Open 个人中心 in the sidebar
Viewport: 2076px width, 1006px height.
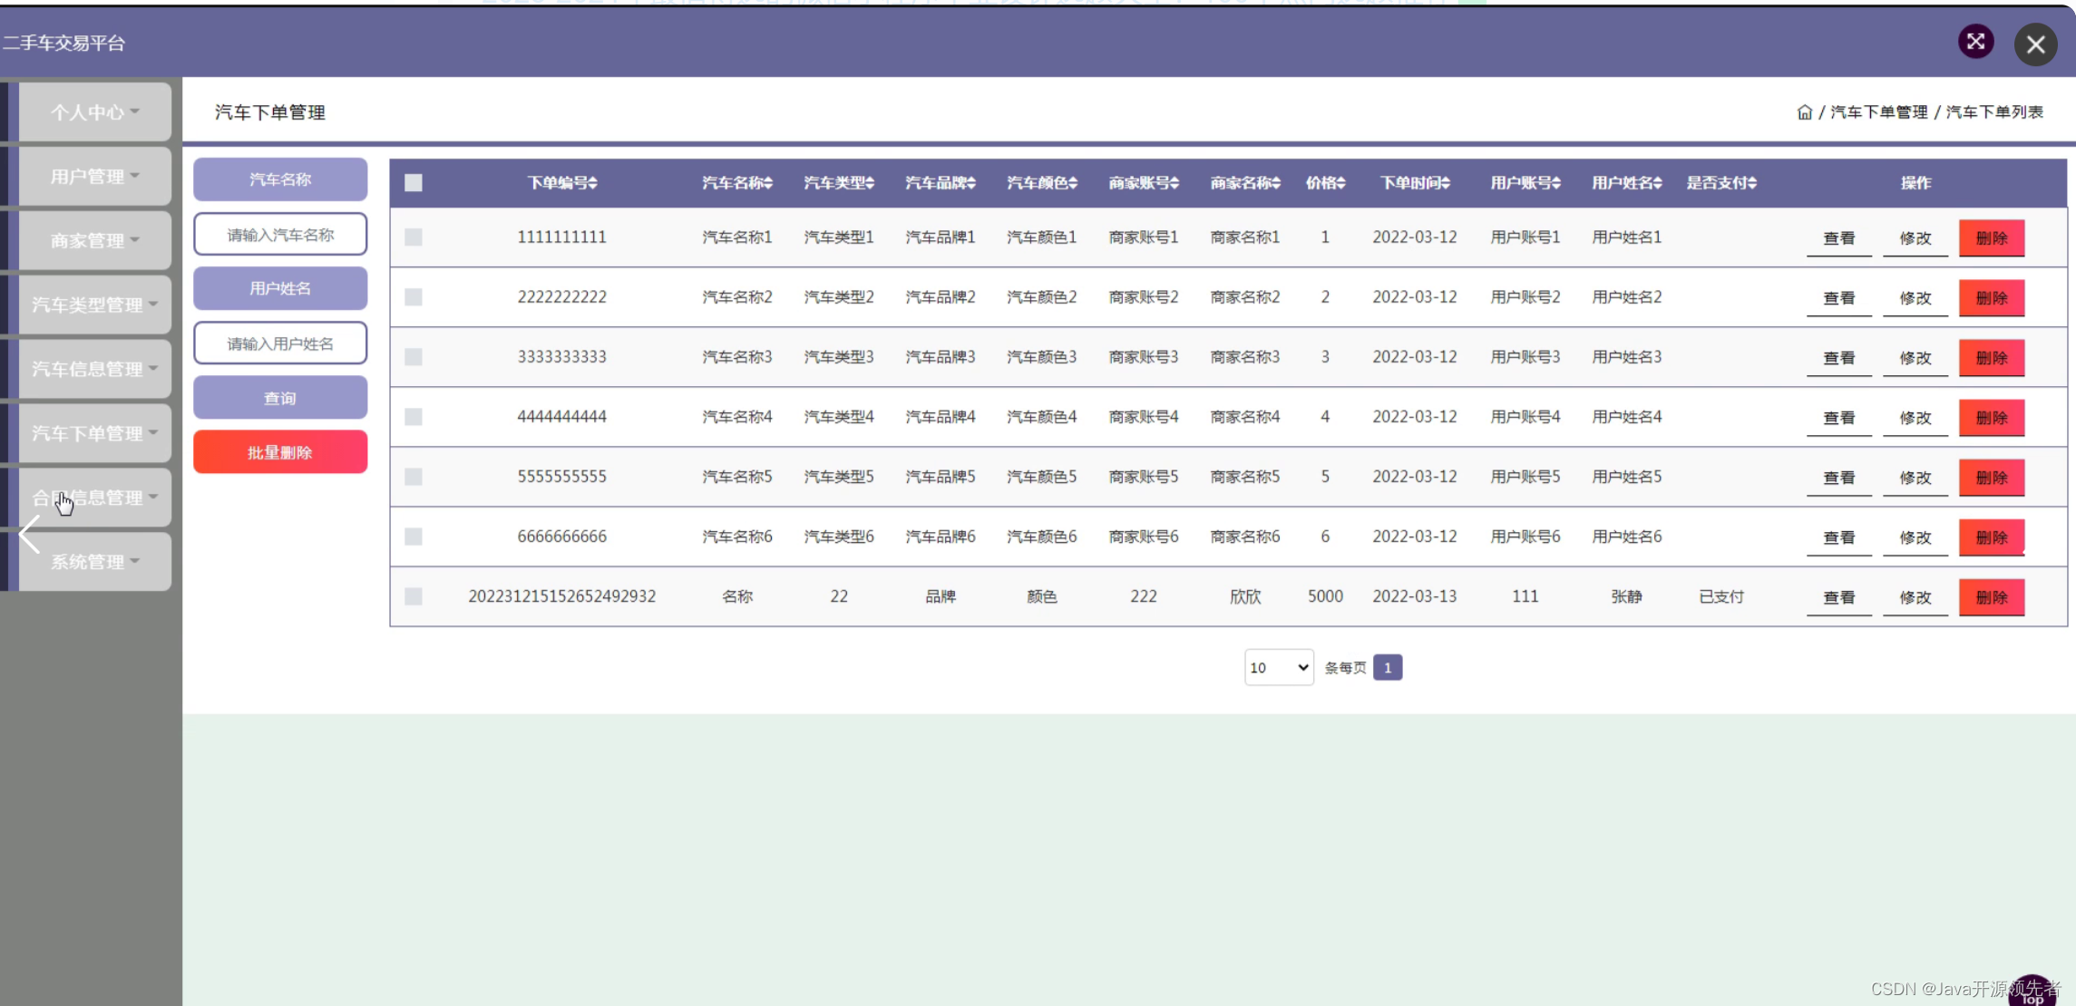pos(94,112)
